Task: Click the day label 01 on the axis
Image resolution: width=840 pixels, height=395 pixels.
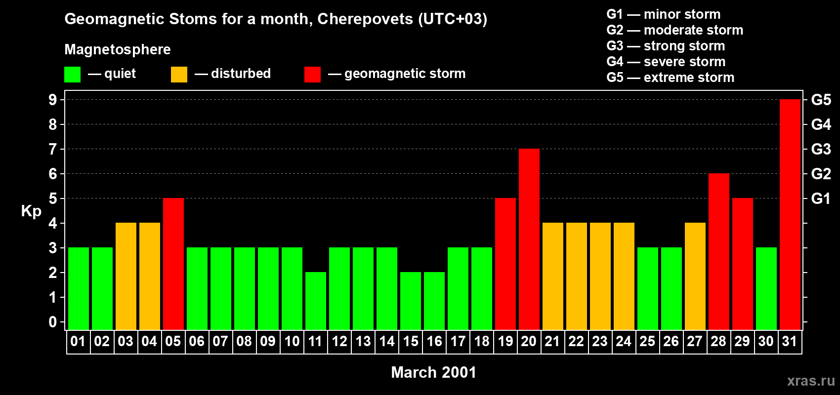Action: (x=78, y=342)
